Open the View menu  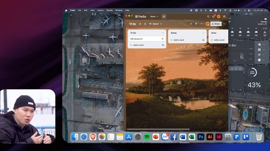(x=92, y=10)
